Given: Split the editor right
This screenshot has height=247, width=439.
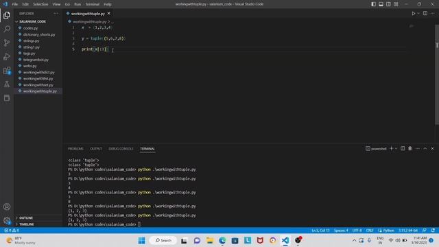Looking at the screenshot, I should tap(425, 14).
